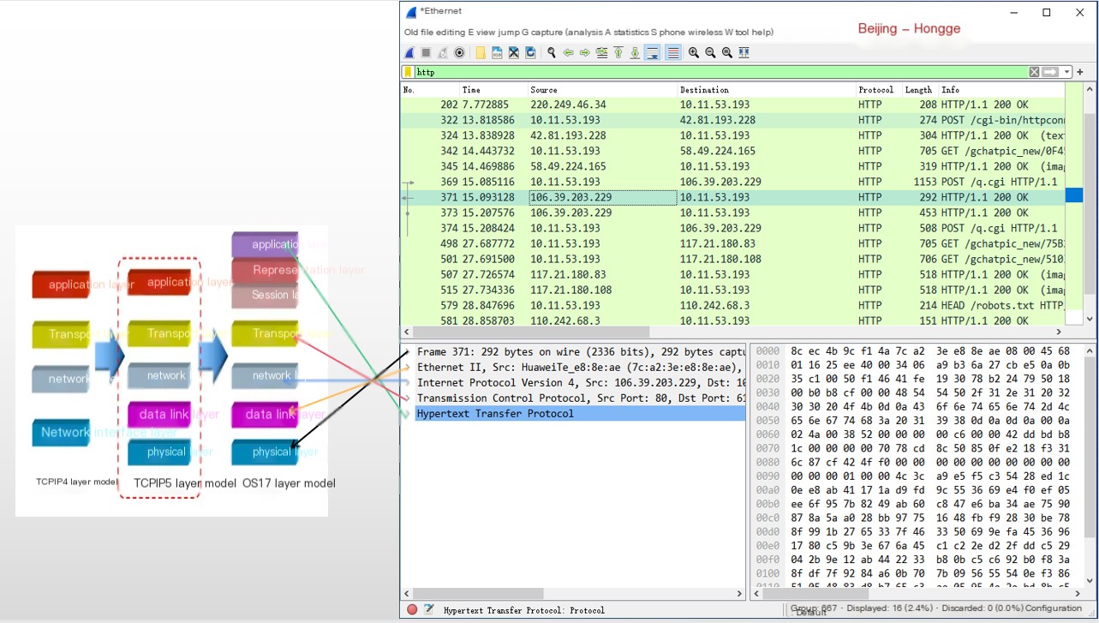Stop the running packet capture

pos(426,53)
